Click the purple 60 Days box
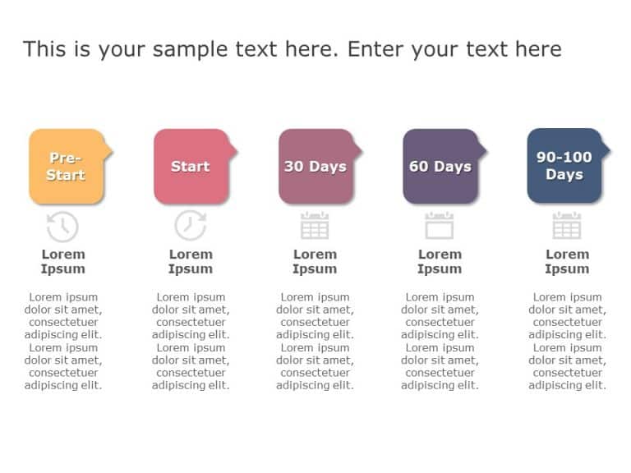The height and width of the screenshot is (473, 631). [440, 167]
